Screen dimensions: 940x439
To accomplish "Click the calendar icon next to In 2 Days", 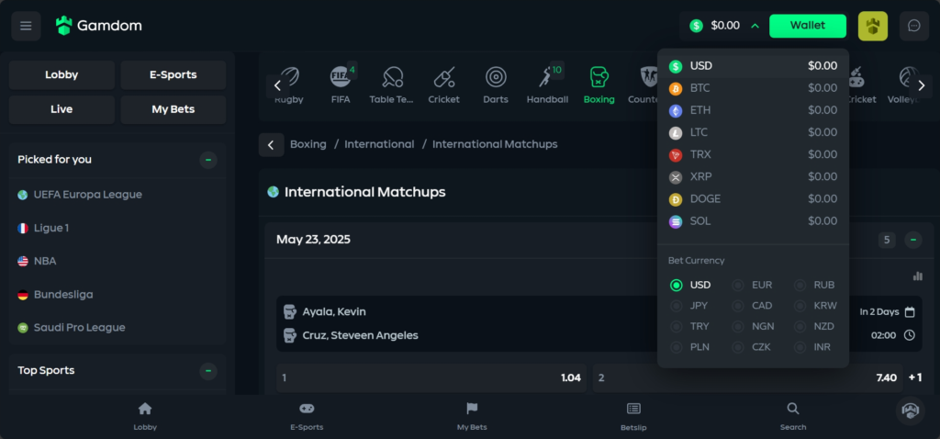I will point(910,312).
